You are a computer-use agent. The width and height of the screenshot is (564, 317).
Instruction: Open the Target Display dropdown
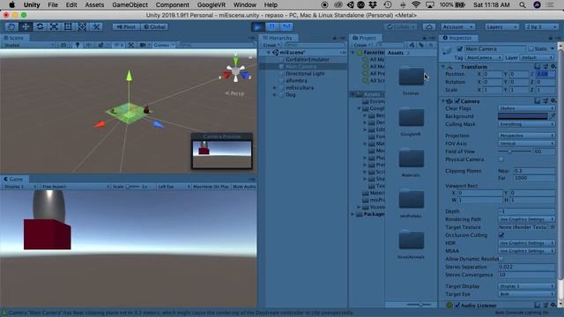[x=527, y=286]
